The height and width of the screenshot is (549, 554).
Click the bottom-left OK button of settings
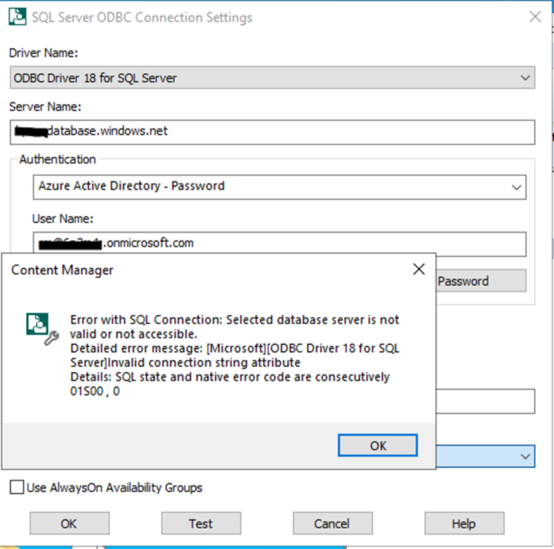pos(69,524)
